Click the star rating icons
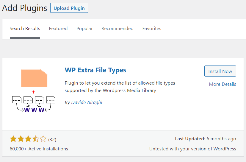The width and height of the screenshot is (246, 162). 28,139
